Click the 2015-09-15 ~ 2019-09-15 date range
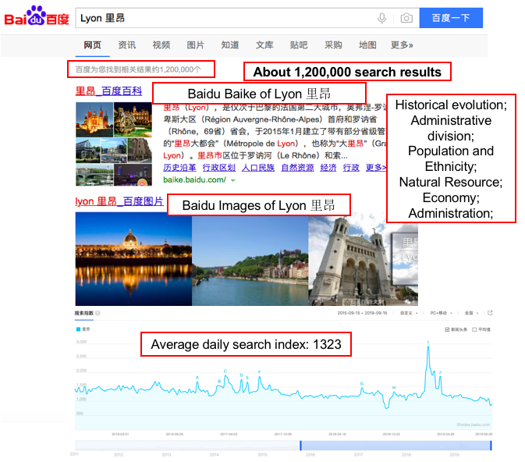The height and width of the screenshot is (462, 525). click(x=362, y=313)
